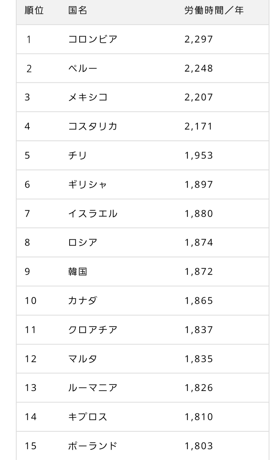Viewport: 278px width, 460px height.
Task: Click the value 1,953 for チリ
Action: 199,155
